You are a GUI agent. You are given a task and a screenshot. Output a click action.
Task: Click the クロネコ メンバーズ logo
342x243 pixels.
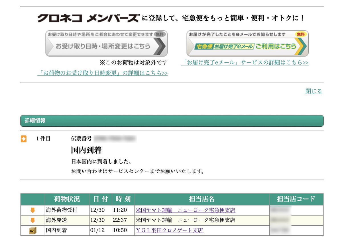point(88,18)
